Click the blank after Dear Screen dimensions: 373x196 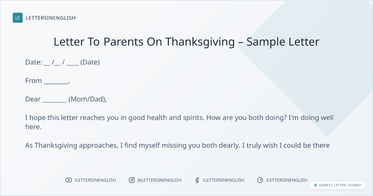[x=54, y=100]
